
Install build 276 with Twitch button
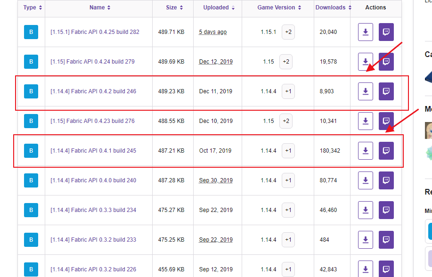point(386,121)
